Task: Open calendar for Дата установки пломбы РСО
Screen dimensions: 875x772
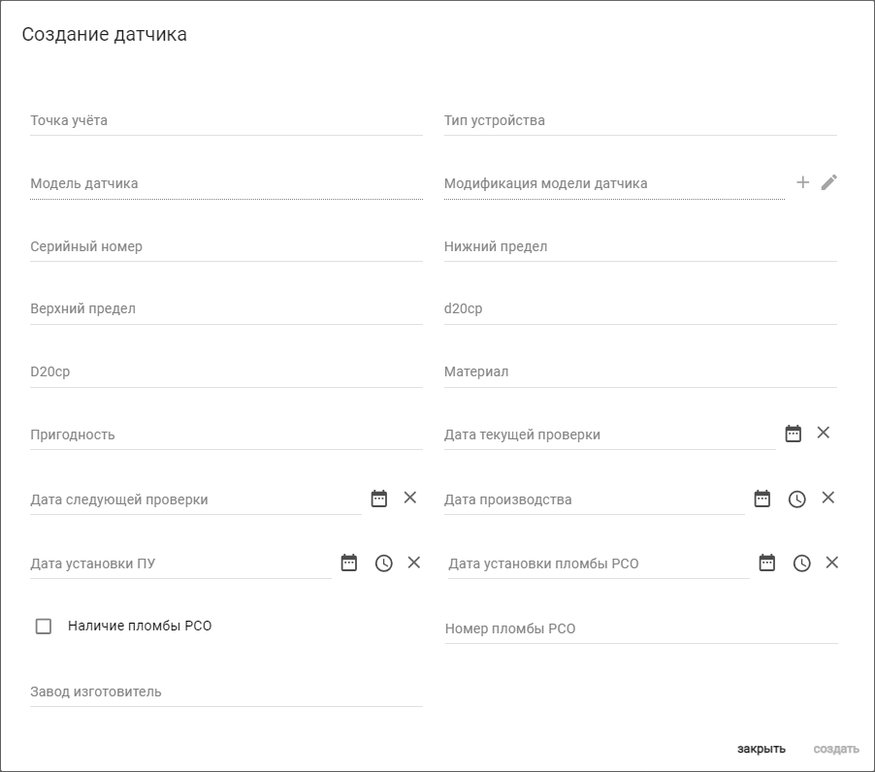Action: (x=767, y=563)
